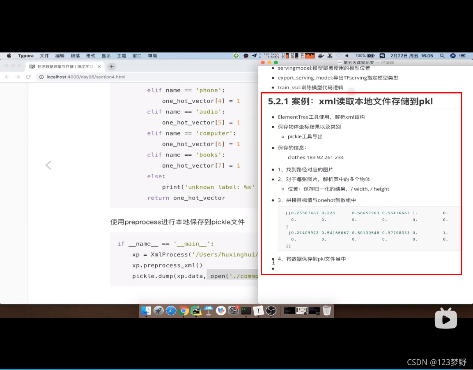
Task: Open Typora from the Dock
Action: (258, 311)
